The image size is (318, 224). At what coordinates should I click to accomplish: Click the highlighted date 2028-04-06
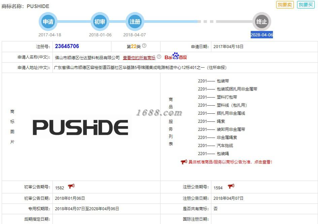click(261, 35)
